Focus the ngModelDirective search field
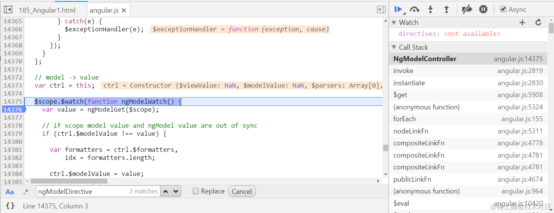 97,191
